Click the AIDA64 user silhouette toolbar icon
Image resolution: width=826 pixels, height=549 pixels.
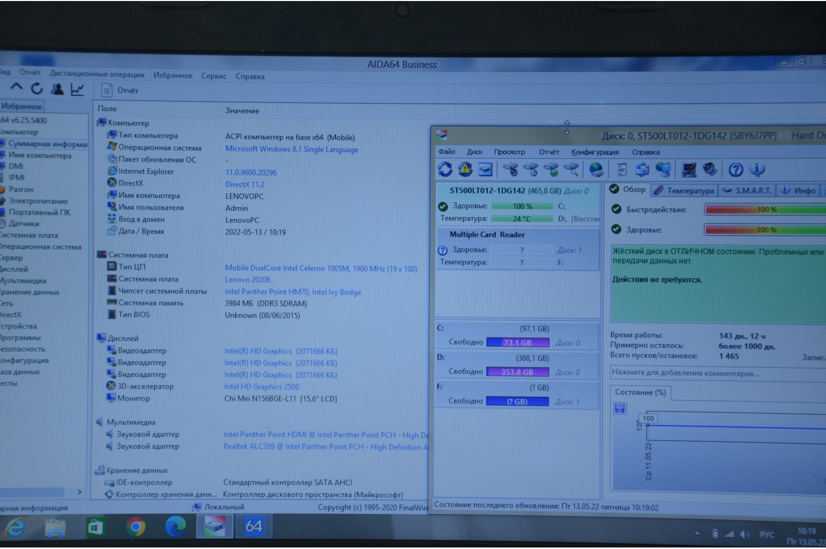tap(57, 89)
